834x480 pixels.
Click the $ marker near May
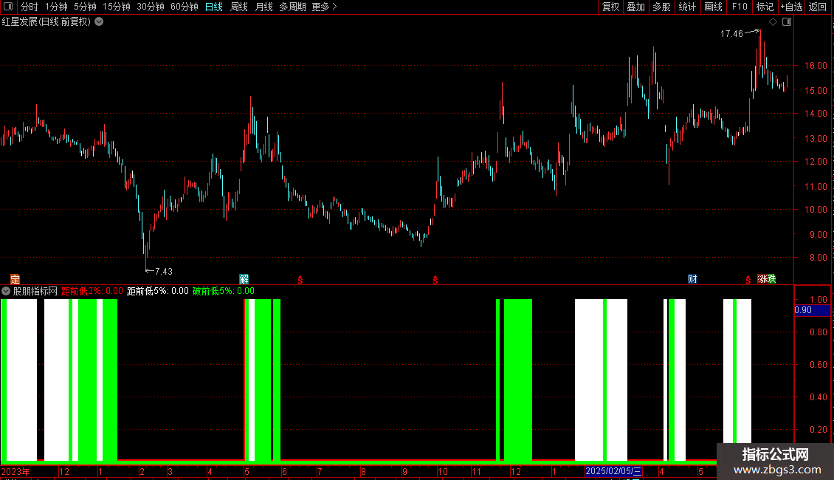[x=300, y=279]
